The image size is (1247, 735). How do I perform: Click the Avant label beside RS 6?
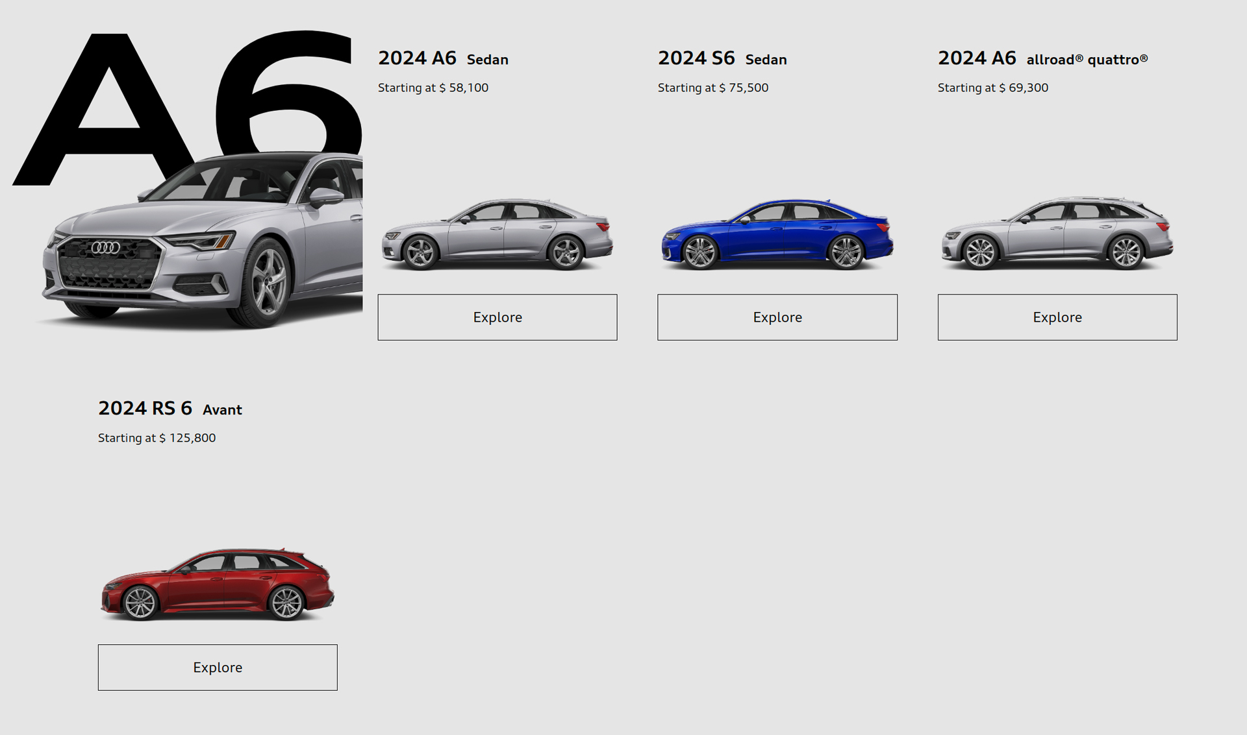coord(222,410)
